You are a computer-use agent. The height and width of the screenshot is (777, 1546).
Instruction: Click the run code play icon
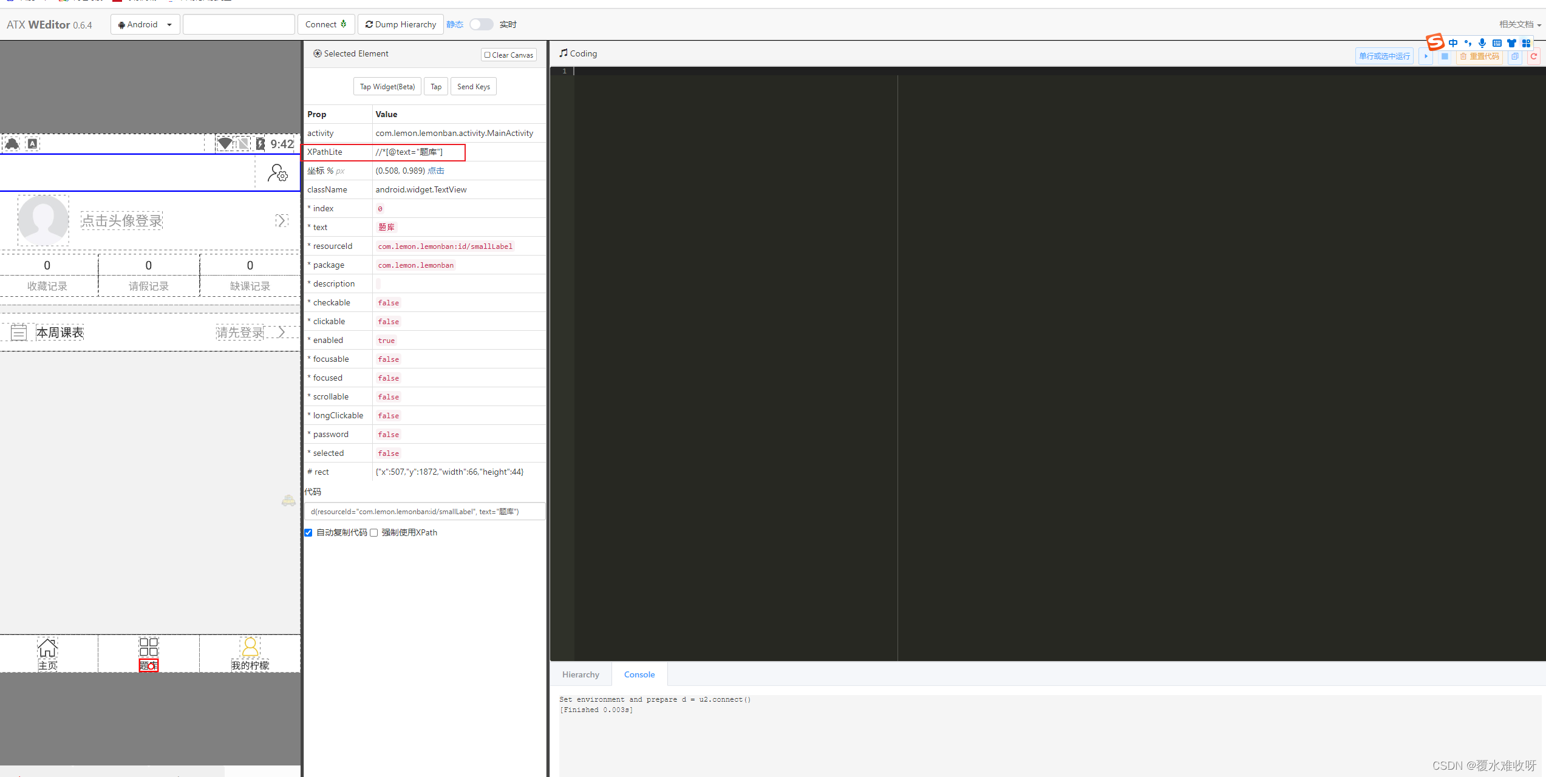coord(1425,56)
